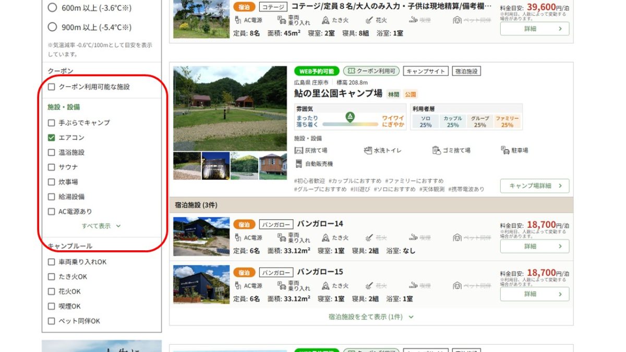
Task: Click the 灰捨て場 ash disposal icon
Action: [x=299, y=150]
